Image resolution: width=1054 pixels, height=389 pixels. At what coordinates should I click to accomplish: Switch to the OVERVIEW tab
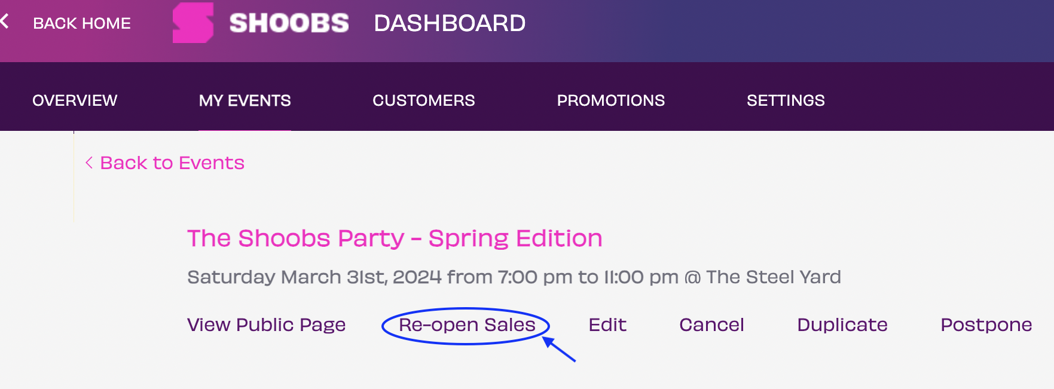[x=75, y=100]
